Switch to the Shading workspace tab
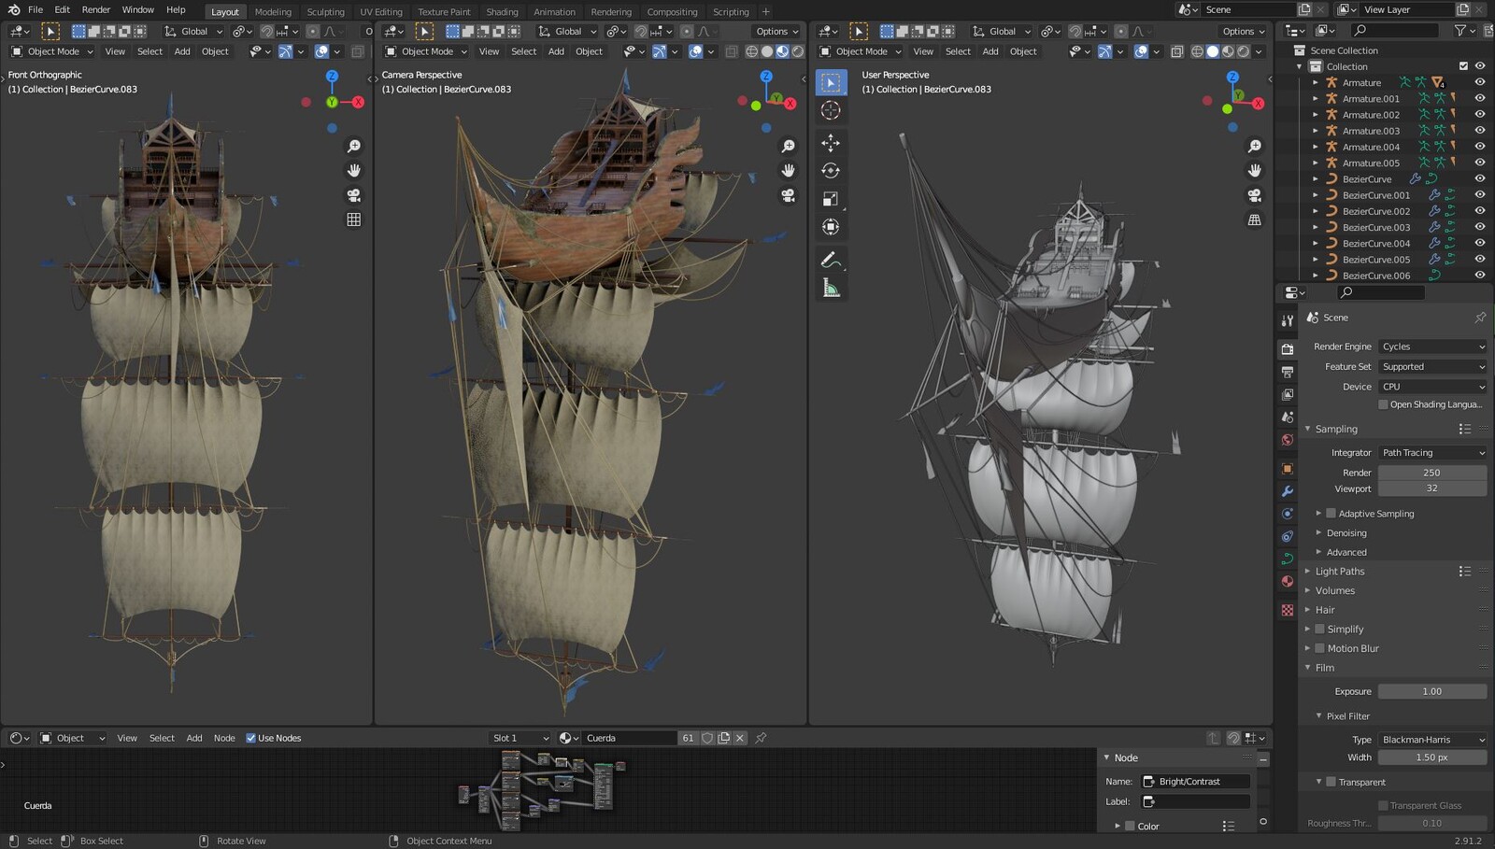 coord(502,12)
